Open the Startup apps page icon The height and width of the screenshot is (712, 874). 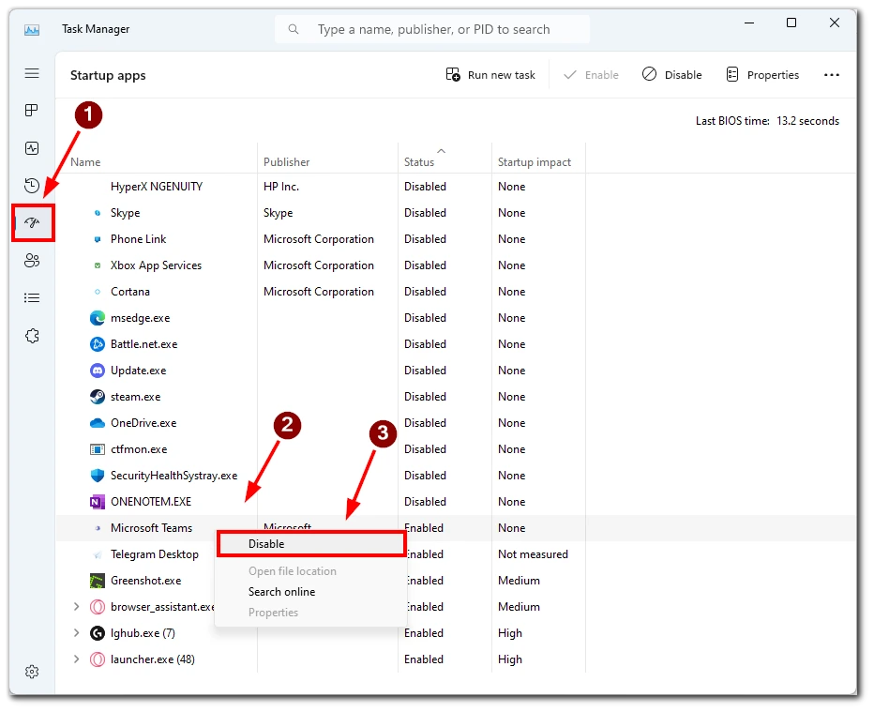[33, 223]
